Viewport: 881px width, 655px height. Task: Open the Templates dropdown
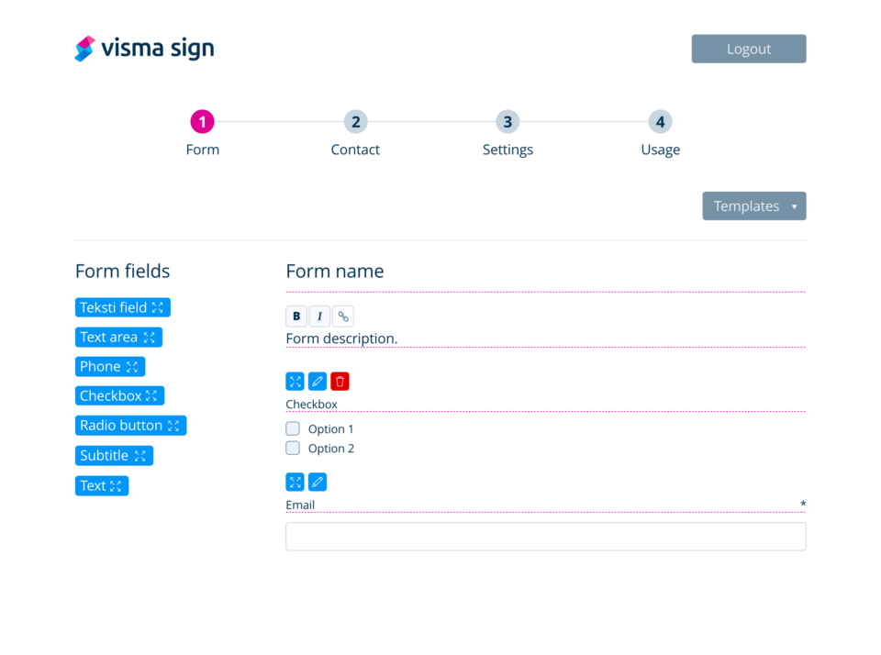point(753,205)
